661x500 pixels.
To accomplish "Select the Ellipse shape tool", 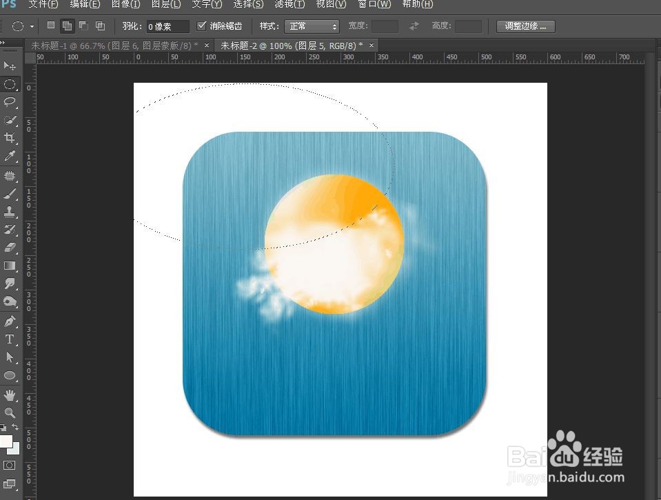I will [9, 375].
